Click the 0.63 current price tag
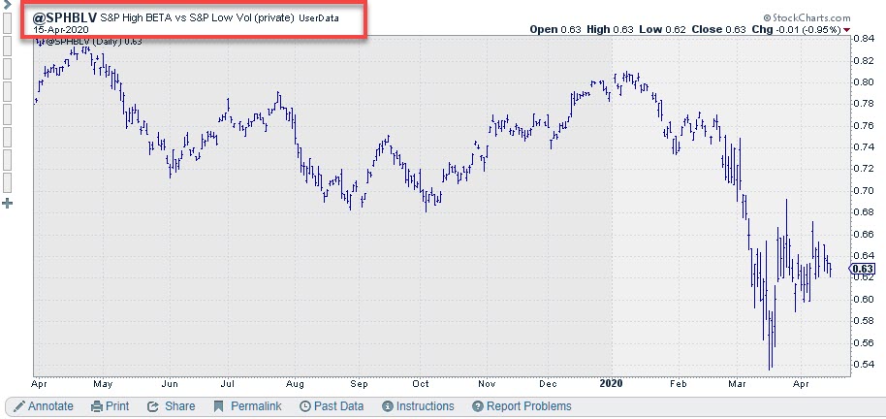 pyautogui.click(x=862, y=269)
